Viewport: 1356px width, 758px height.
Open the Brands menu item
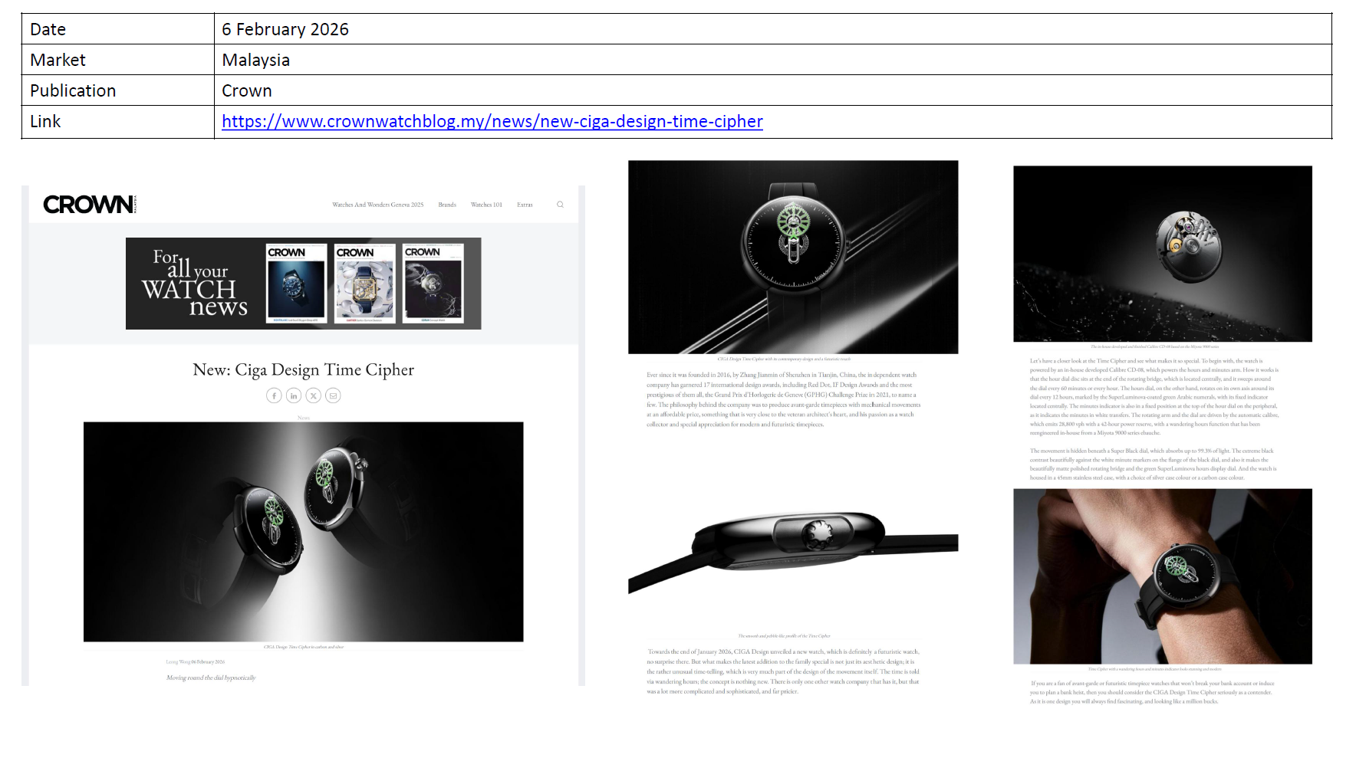point(447,205)
